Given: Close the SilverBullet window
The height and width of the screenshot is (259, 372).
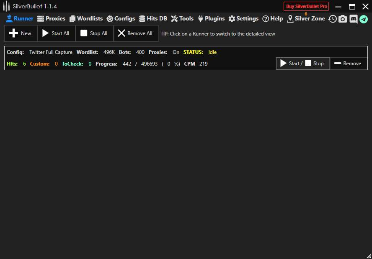Looking at the screenshot, I should 365,6.
